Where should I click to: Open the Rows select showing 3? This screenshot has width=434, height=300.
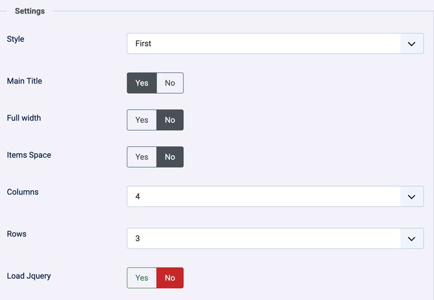click(x=264, y=238)
